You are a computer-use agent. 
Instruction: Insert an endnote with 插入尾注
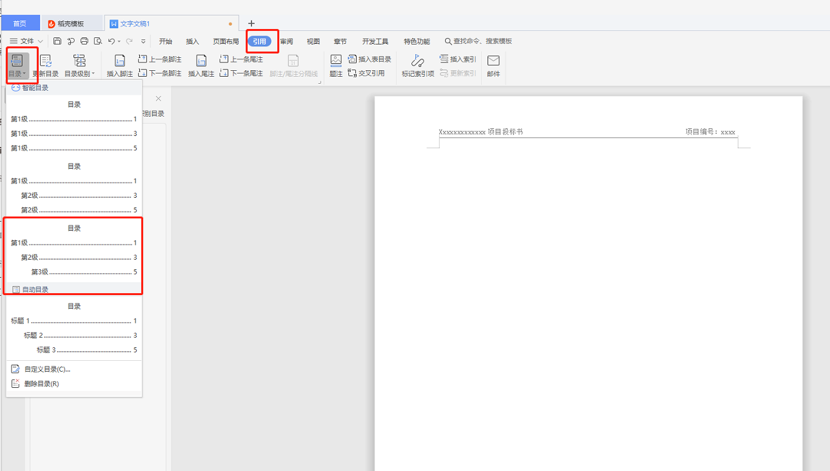pos(201,66)
